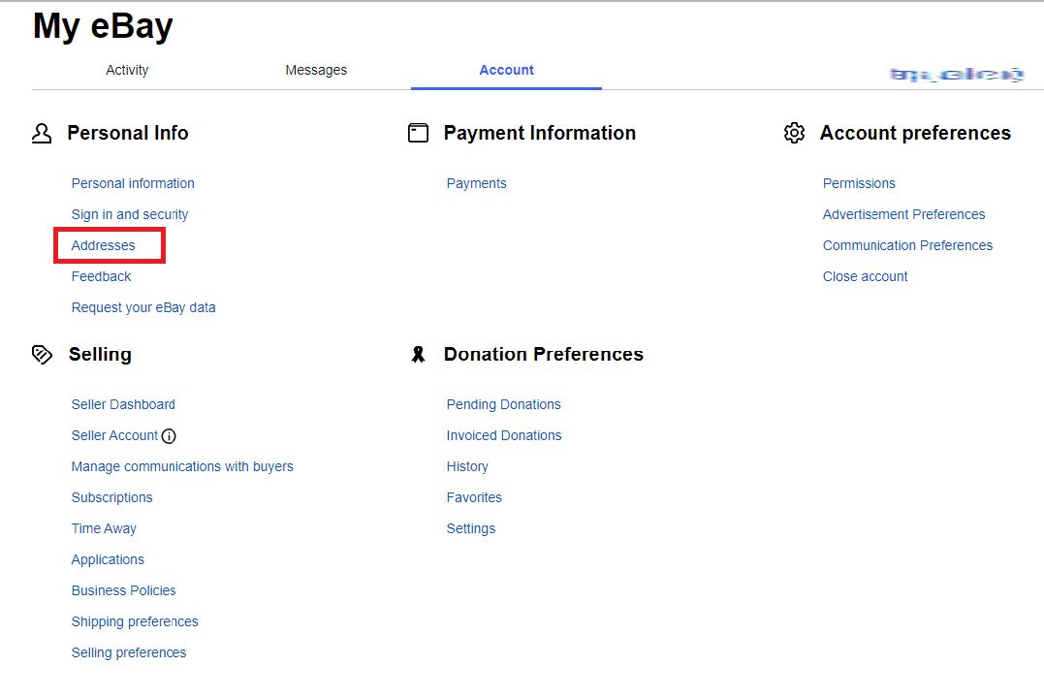
Task: Go to Subscriptions
Action: tap(111, 497)
